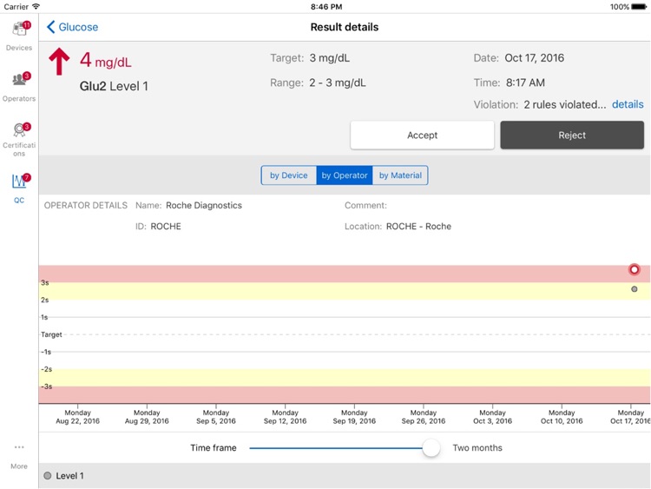Click the Monday Aug 22, 2016 axis label
The image size is (651, 489).
pos(77,417)
